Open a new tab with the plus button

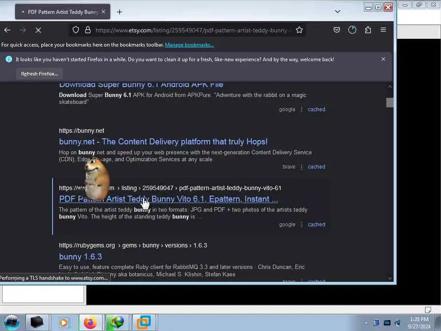[x=120, y=12]
